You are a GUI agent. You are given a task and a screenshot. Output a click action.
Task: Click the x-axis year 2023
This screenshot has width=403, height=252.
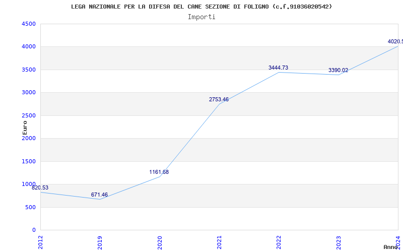click(339, 242)
